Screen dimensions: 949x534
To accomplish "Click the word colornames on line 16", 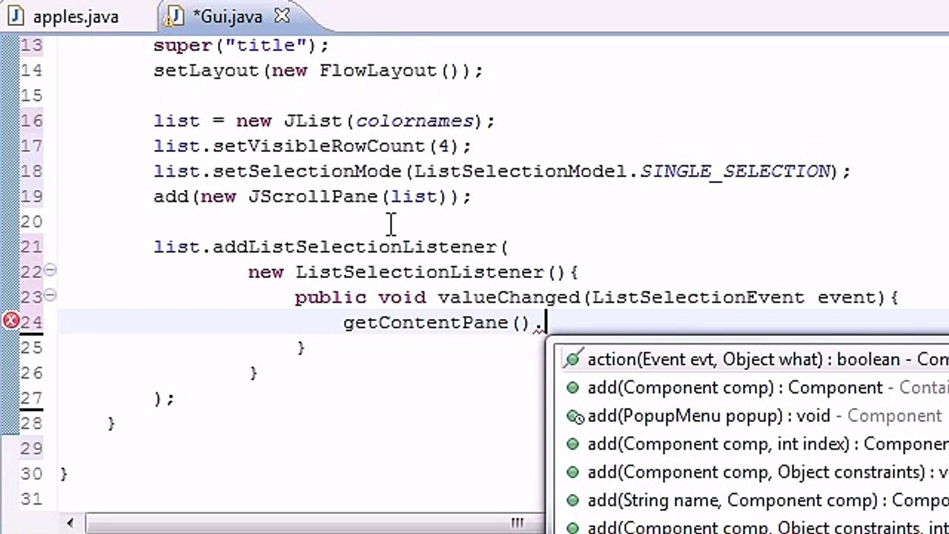I will [414, 121].
